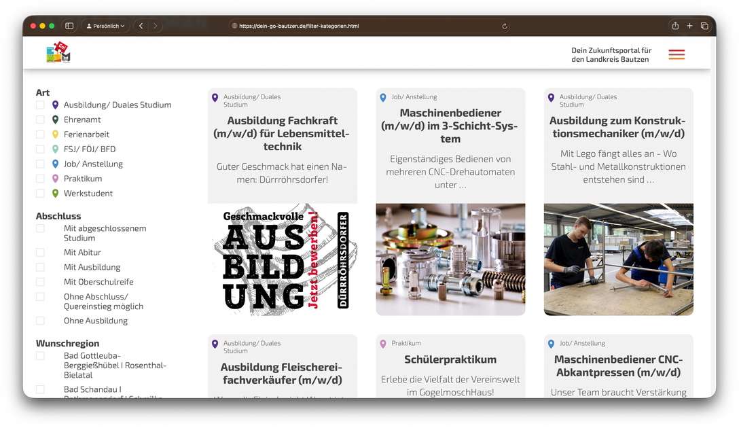Click the Dürrröhrsdorfer Ausbildung banner image
Viewport: 739px width, 428px height.
pos(282,260)
